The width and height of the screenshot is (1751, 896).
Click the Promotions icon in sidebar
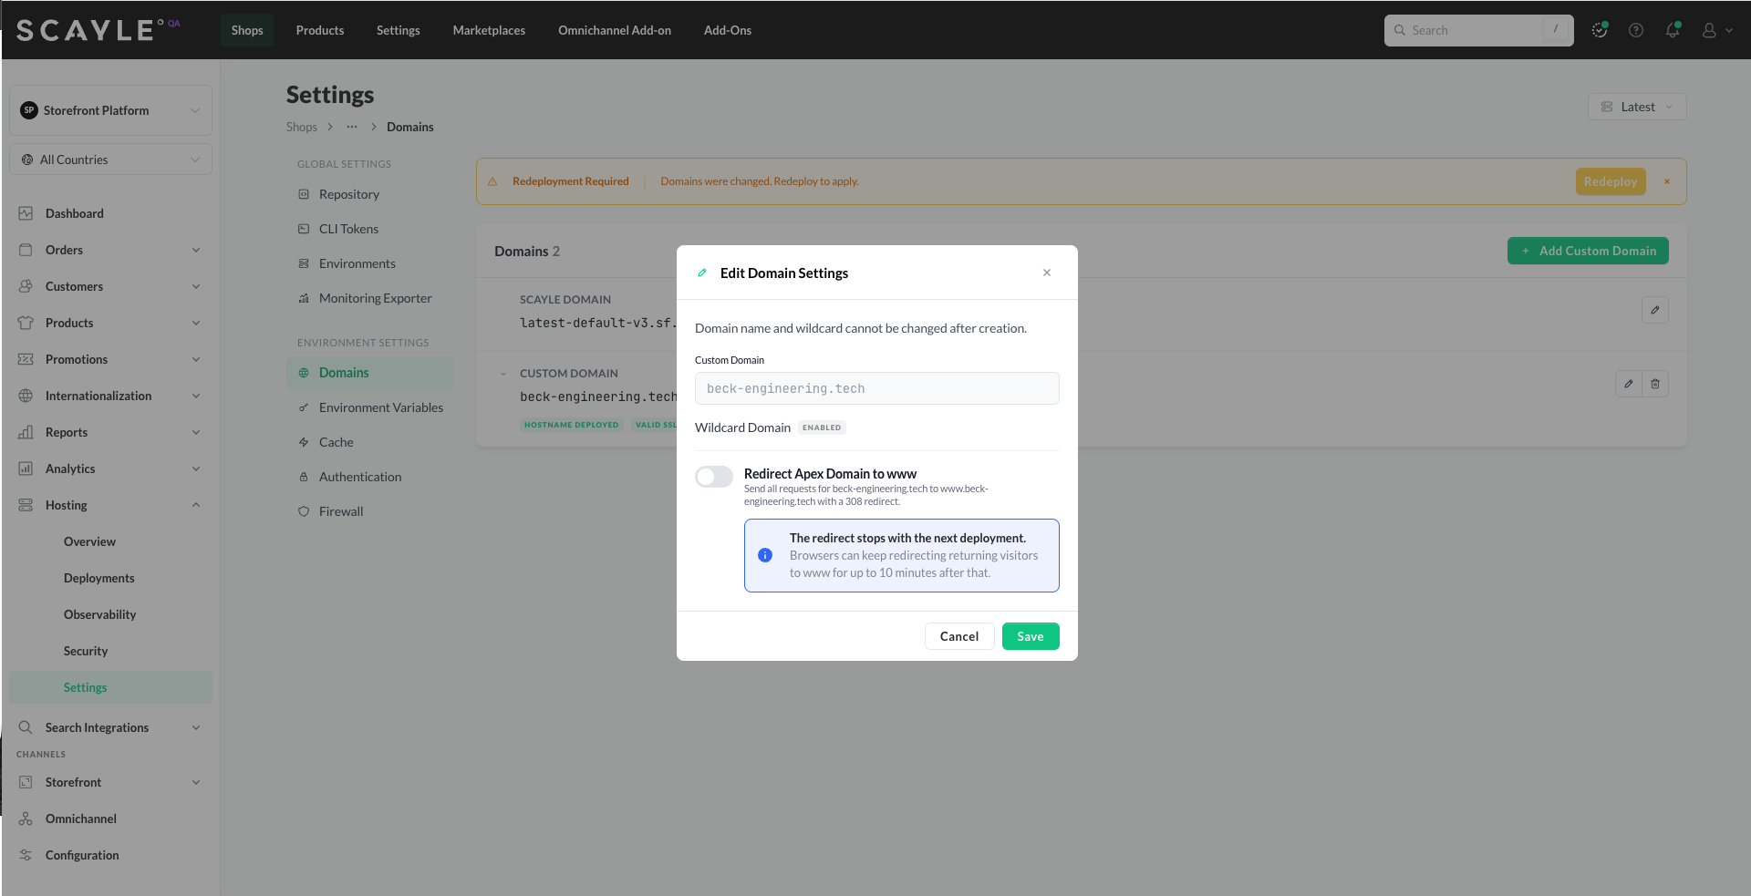(26, 359)
